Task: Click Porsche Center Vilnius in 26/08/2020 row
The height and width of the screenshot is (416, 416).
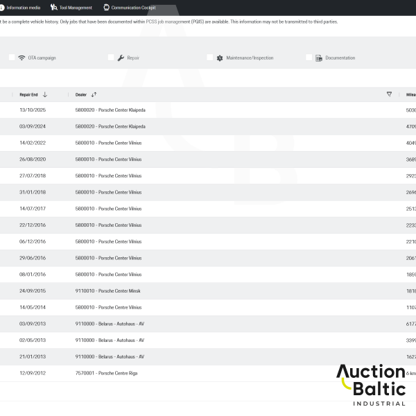Action: [x=109, y=159]
